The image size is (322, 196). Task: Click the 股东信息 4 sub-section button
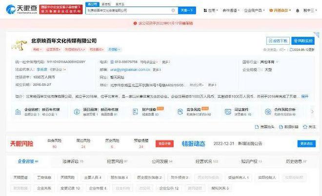pos(119,177)
